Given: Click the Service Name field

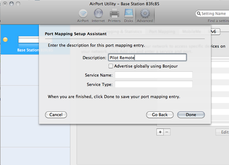Looking at the screenshot, I should [x=153, y=75].
